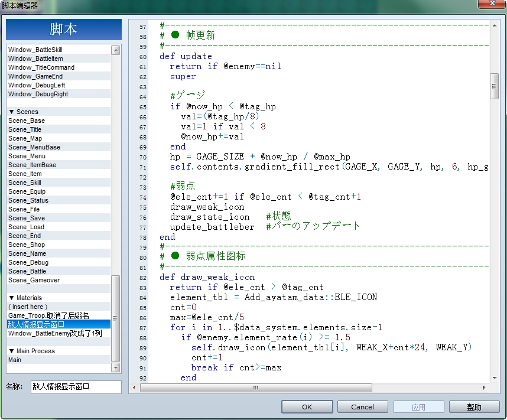Viewport: 507px width, 420px height.
Task: Click the code editor scroll-down arrow
Action: tap(495, 377)
